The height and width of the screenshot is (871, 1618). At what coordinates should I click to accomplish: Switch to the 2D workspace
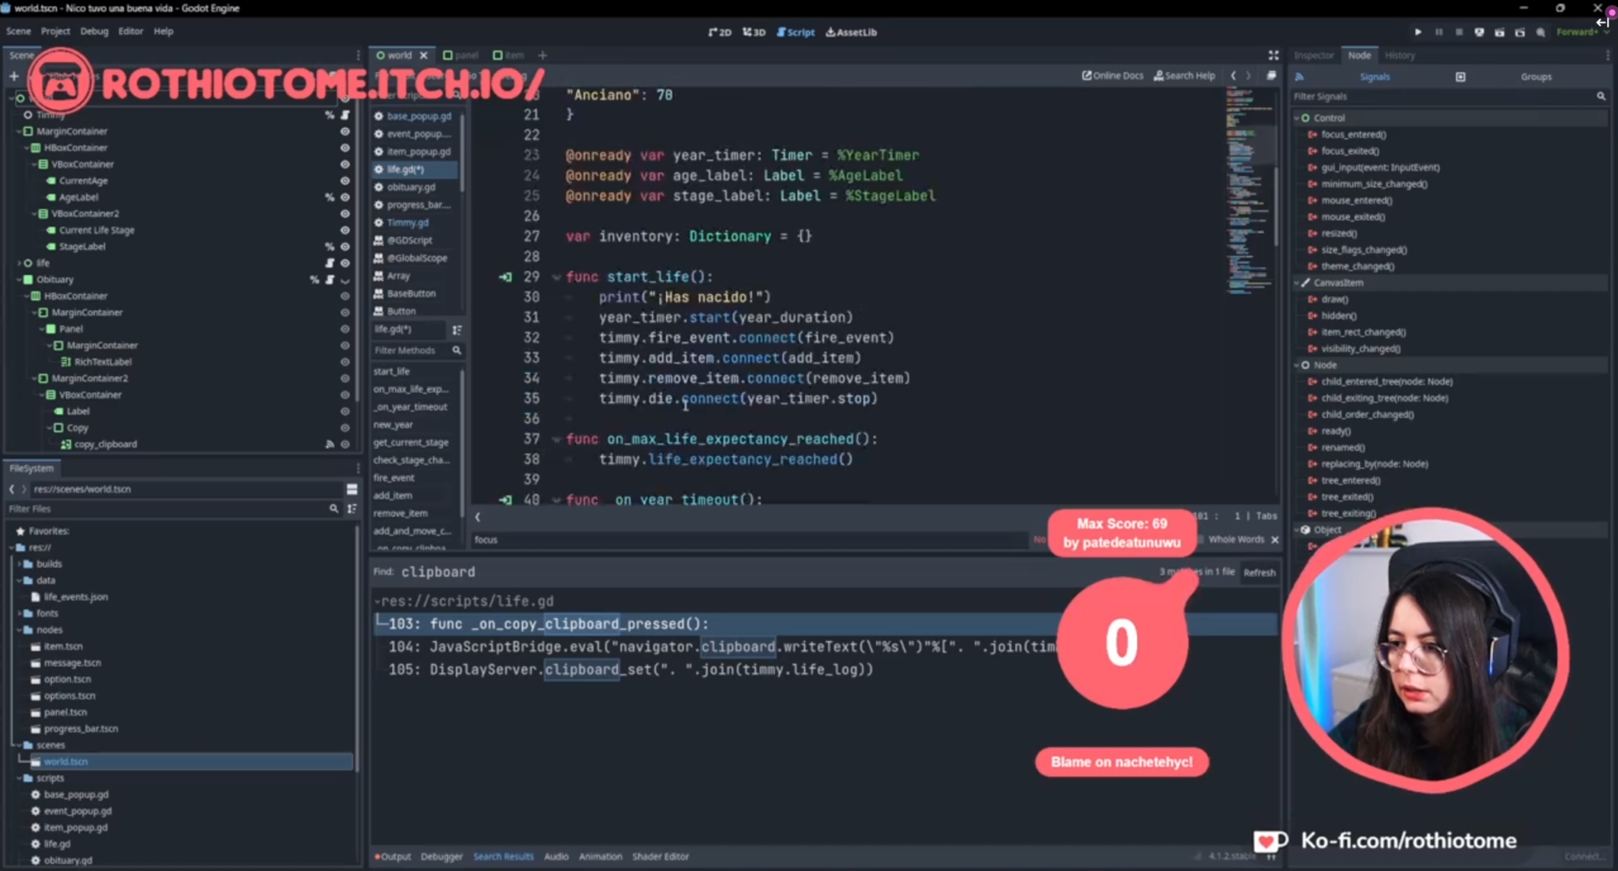pos(720,32)
